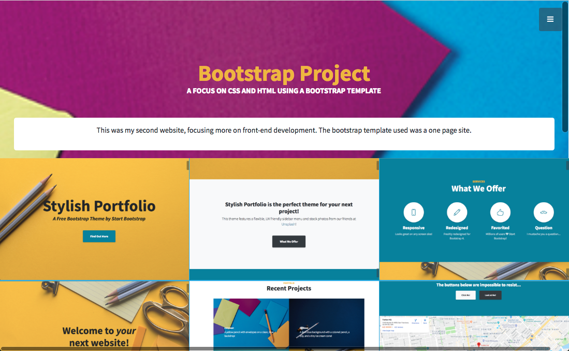This screenshot has height=351, width=569.
Task: Click the What We Offer heading
Action: (x=478, y=189)
